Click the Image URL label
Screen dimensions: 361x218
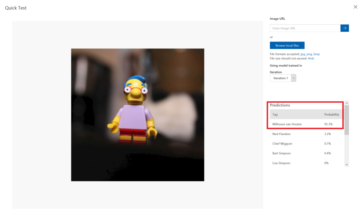(x=277, y=19)
